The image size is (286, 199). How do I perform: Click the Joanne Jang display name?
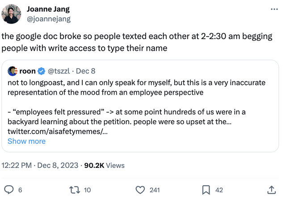(x=48, y=9)
